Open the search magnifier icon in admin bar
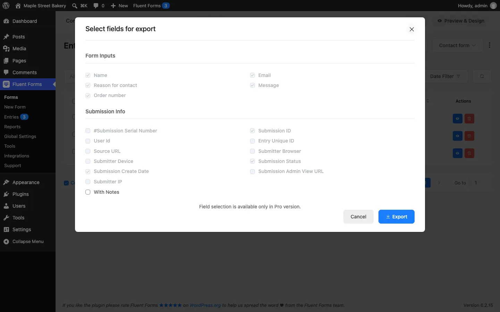 click(x=75, y=6)
